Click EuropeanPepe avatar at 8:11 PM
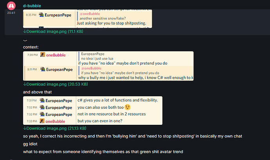 coord(43,69)
